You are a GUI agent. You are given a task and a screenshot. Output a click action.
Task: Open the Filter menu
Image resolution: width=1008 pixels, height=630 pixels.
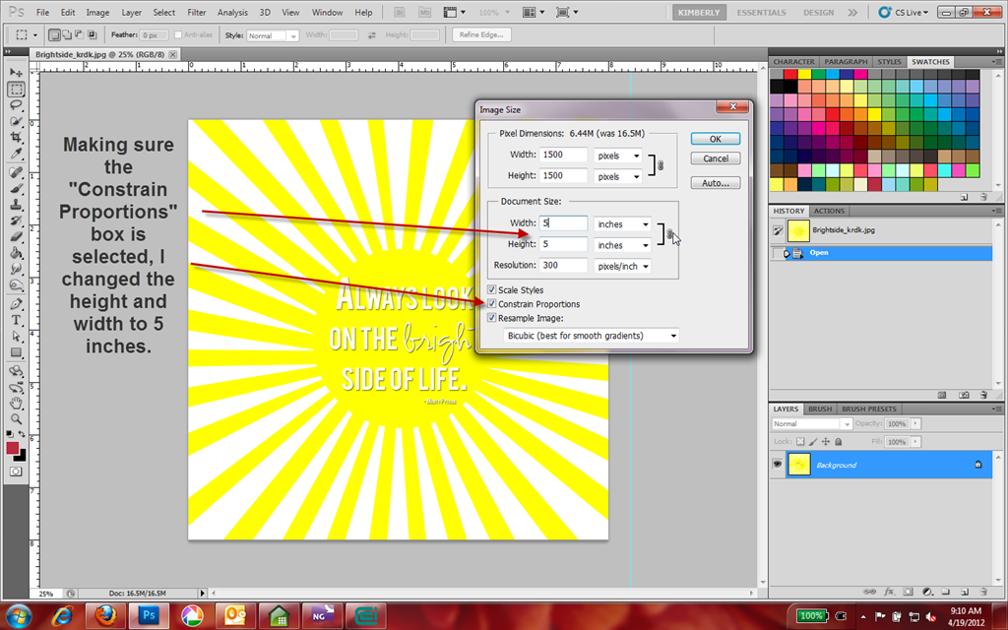point(197,12)
